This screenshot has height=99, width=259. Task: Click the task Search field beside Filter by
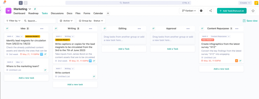39,21
